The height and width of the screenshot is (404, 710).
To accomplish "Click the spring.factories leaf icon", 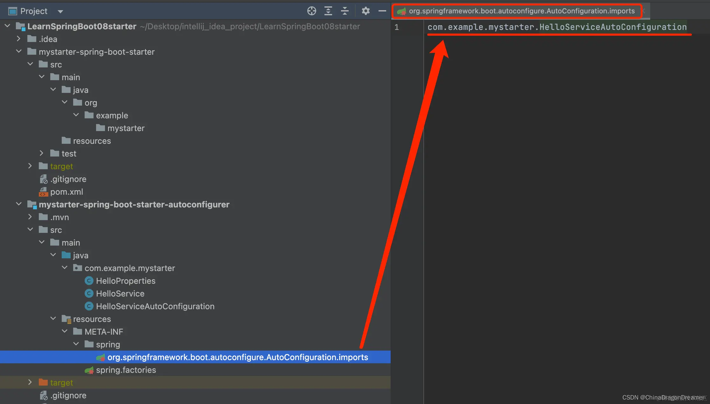I will (x=89, y=370).
